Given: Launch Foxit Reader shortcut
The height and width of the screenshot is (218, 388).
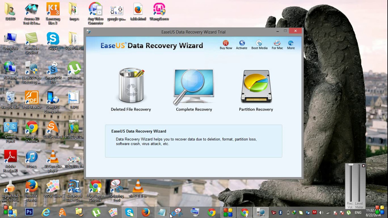Looking at the screenshot, I should point(32,101).
